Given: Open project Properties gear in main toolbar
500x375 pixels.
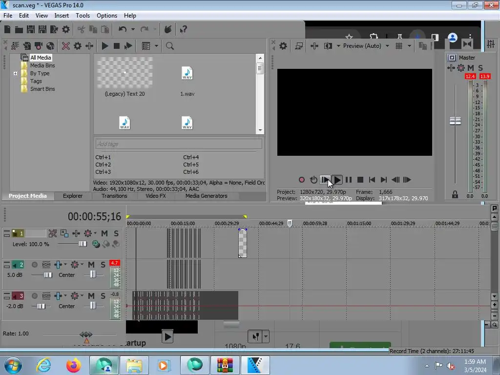Looking at the screenshot, I should tap(66, 29).
